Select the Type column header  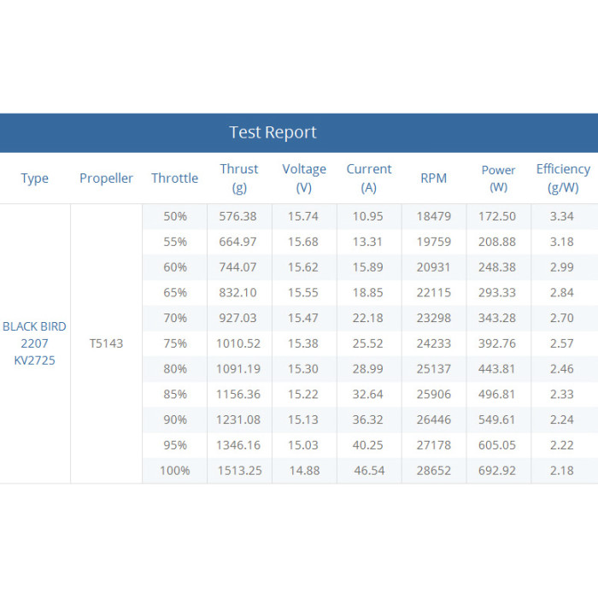pyautogui.click(x=35, y=178)
